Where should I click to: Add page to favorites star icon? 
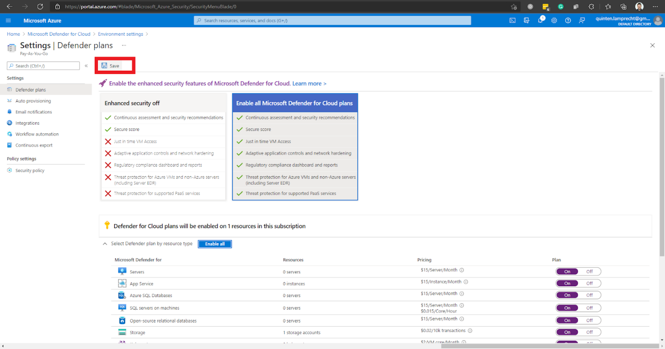coord(514,7)
